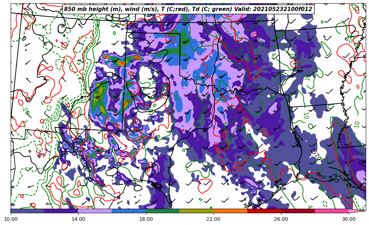Select the light lavender 14–16 colorbar segment
Image resolution: width=369 pixels, height=225 pixels.
click(x=95, y=211)
